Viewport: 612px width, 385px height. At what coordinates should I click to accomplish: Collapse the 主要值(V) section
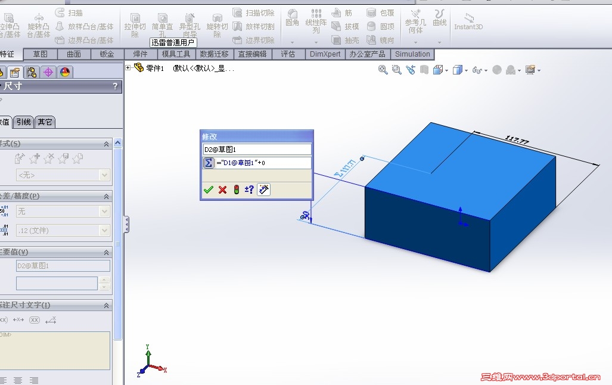pyautogui.click(x=106, y=253)
